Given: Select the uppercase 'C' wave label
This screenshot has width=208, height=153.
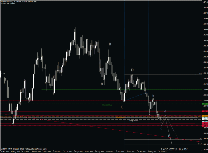Looking at the screenshot, I should click(x=122, y=107).
